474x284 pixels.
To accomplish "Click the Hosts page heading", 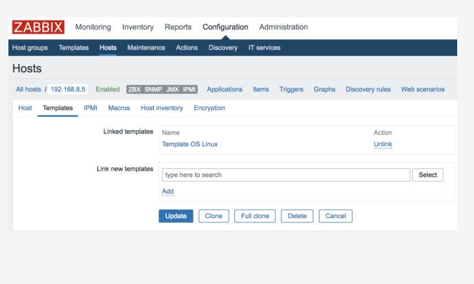I will (27, 69).
